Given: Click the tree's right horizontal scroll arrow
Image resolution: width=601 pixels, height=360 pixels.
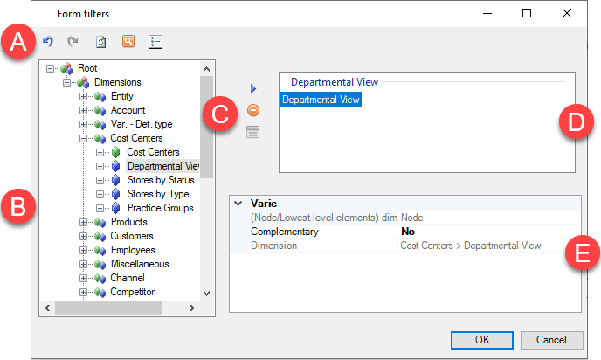Looking at the screenshot, I should [192, 308].
